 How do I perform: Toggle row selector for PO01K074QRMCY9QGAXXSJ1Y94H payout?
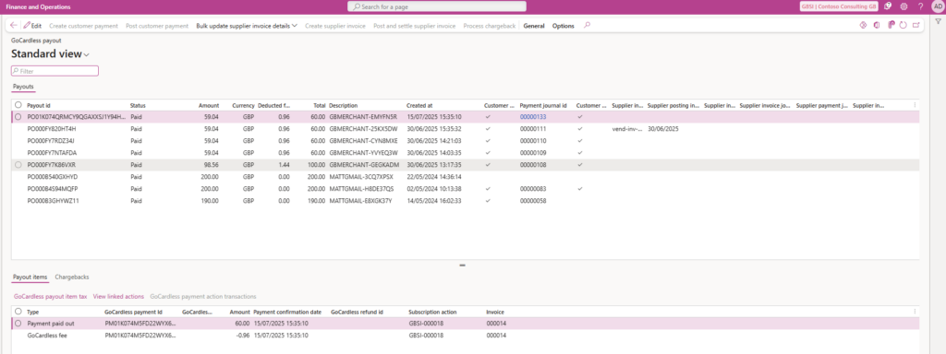(18, 117)
